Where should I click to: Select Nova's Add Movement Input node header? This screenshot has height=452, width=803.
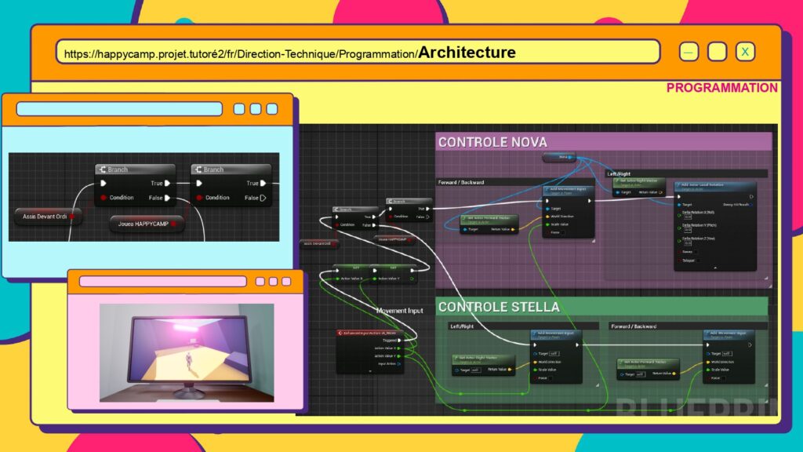tap(569, 191)
